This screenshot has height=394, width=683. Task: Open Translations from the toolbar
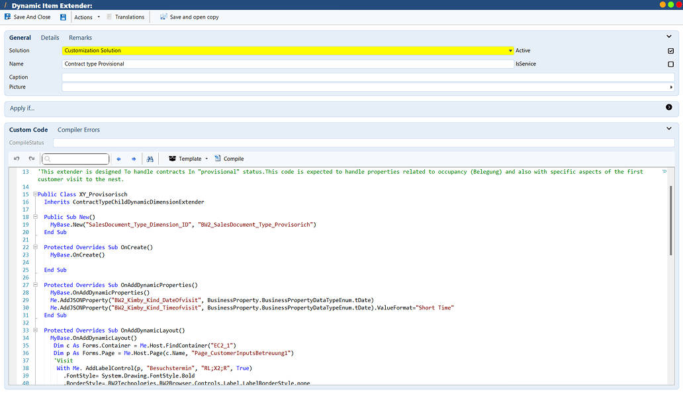pos(126,17)
